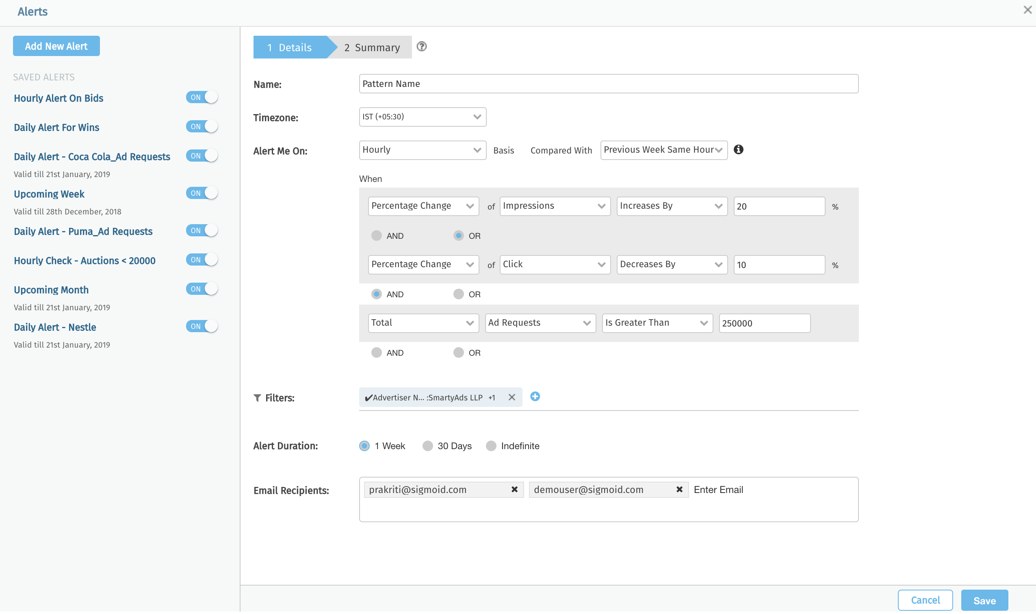Remove the Advertiser SmartyAds LLP filter chip
This screenshot has height=614, width=1036.
(511, 397)
